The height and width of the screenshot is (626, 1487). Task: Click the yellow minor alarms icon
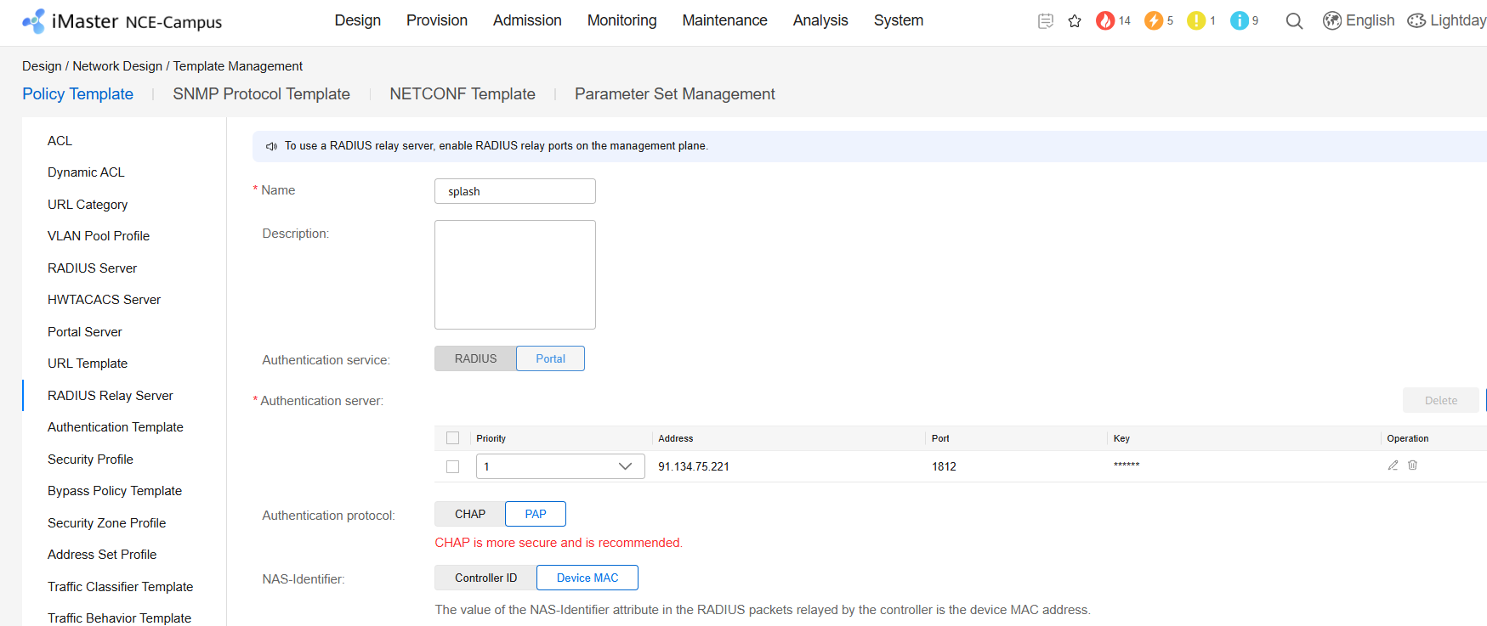coord(1195,21)
